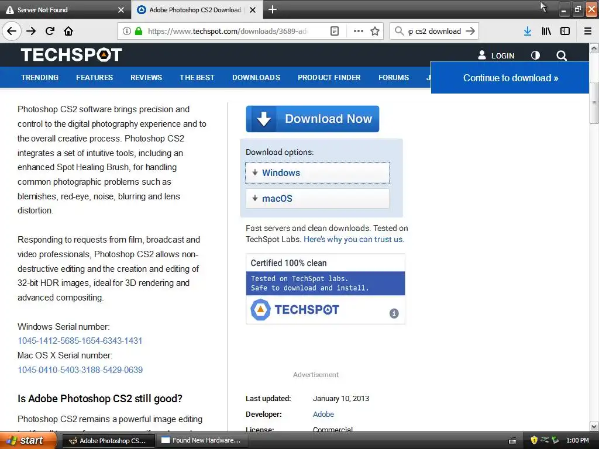Click the Certified 100% clean heading
This screenshot has height=449, width=599.
(x=289, y=263)
